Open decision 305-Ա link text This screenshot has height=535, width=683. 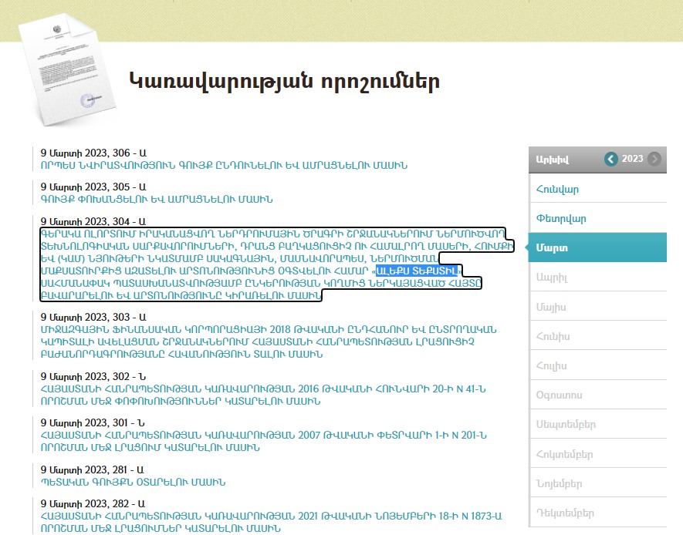point(157,199)
